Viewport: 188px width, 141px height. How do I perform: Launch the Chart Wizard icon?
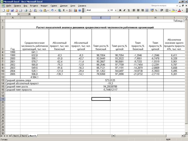[x=75, y=10]
